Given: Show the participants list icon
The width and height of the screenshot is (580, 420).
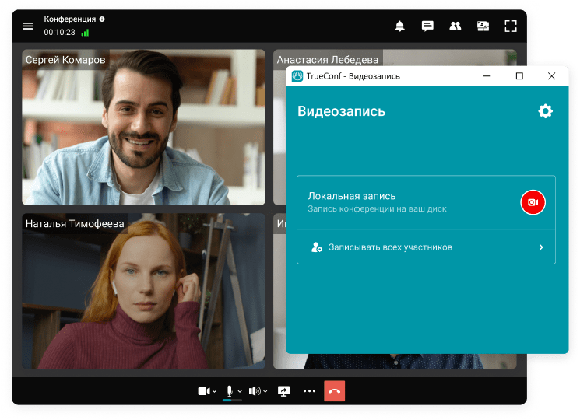Looking at the screenshot, I should click(x=455, y=26).
